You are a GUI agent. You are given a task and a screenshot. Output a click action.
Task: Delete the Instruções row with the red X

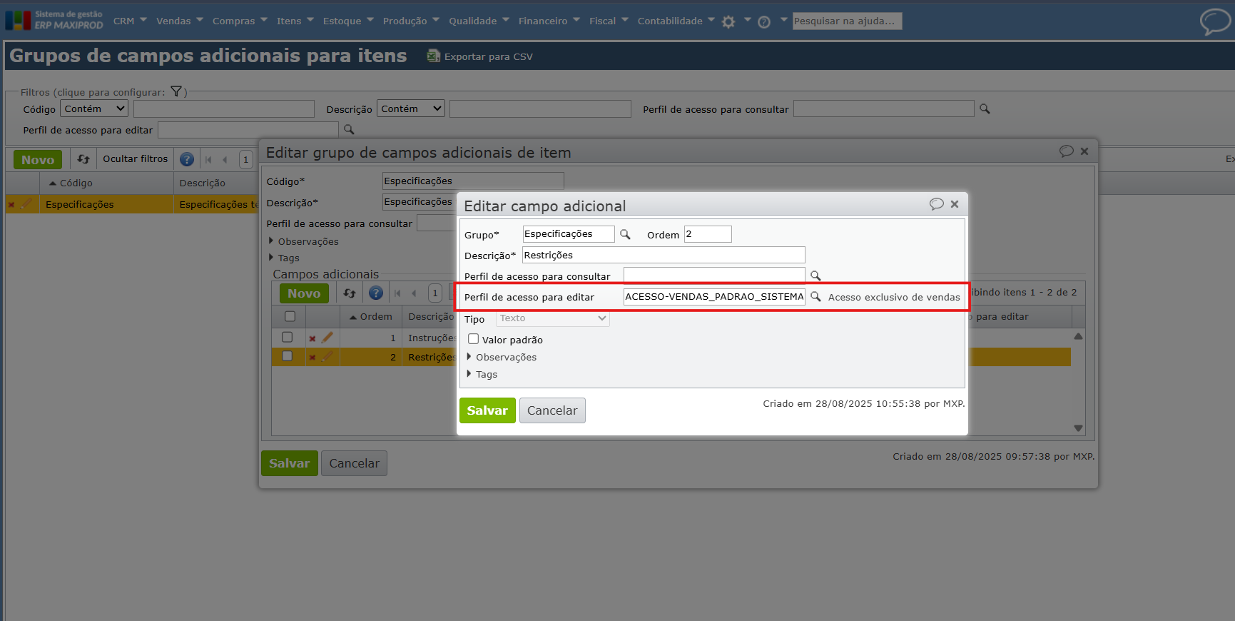click(x=312, y=338)
